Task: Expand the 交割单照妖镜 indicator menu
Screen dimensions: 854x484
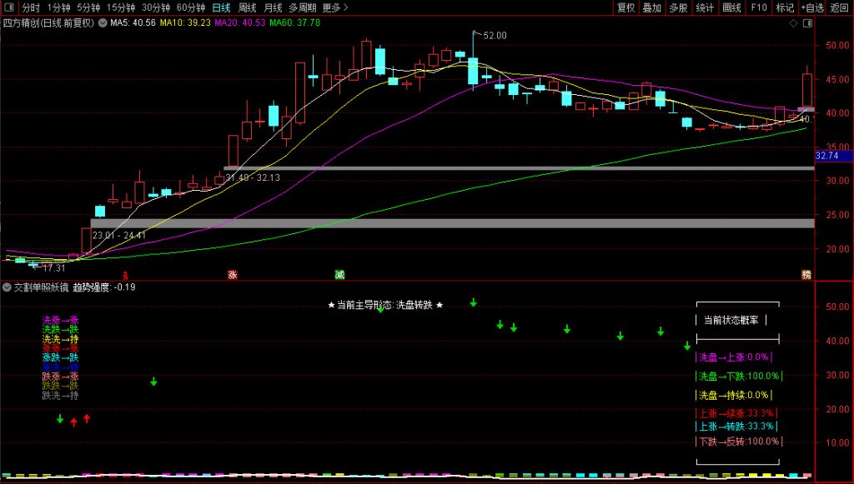Action: click(7, 287)
